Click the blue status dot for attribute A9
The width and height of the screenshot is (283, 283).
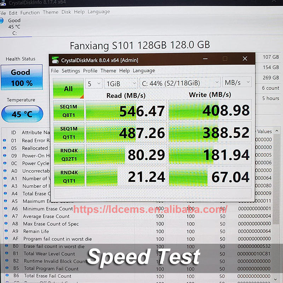pyautogui.click(x=6, y=231)
